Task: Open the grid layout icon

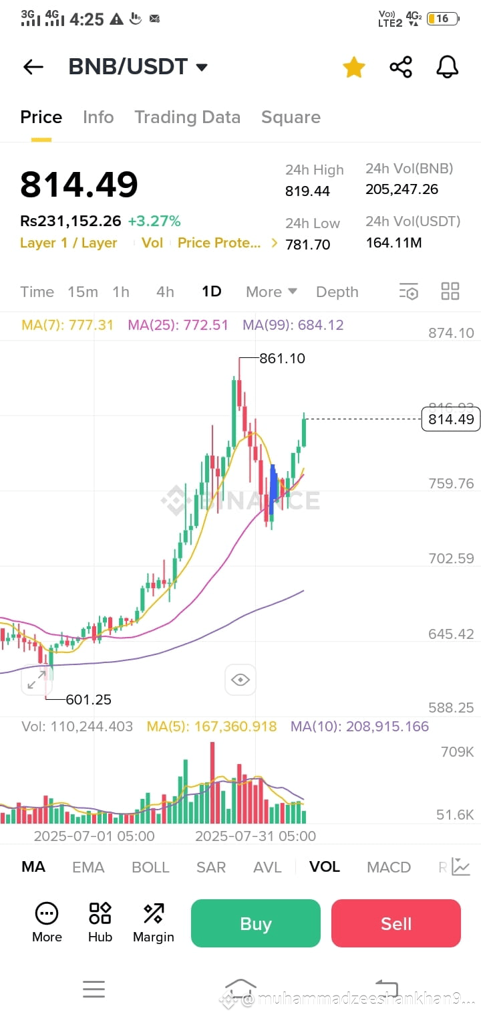Action: tap(450, 291)
